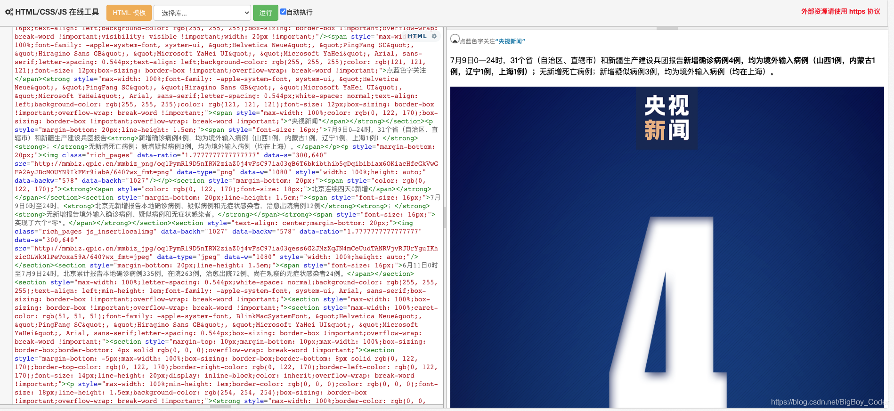The height and width of the screenshot is (411, 894).
Task: Click "6月11日0时" text in the code editor
Action: click(421, 266)
